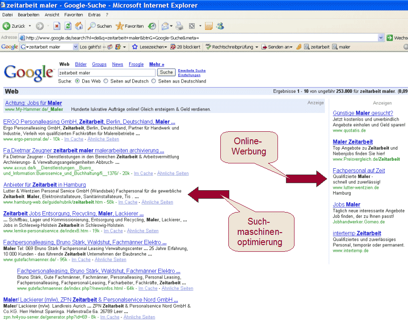This screenshot has width=408, height=321.
Task: Open 'Im Cache' link for ergo-personal.de
Action: pos(74,139)
